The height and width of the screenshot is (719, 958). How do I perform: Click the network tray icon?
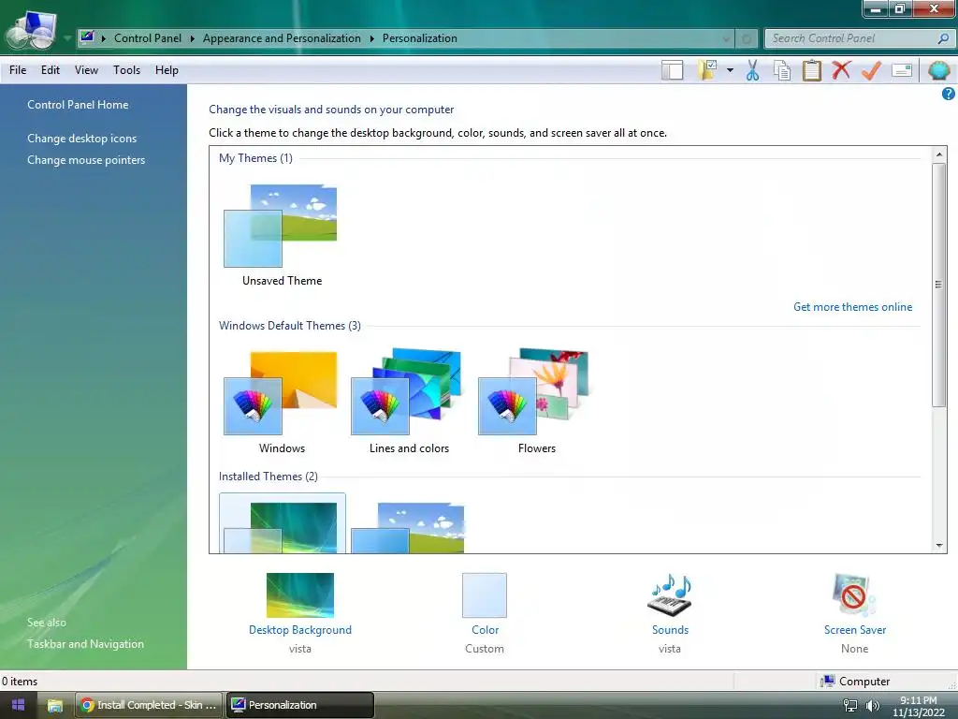pos(849,706)
